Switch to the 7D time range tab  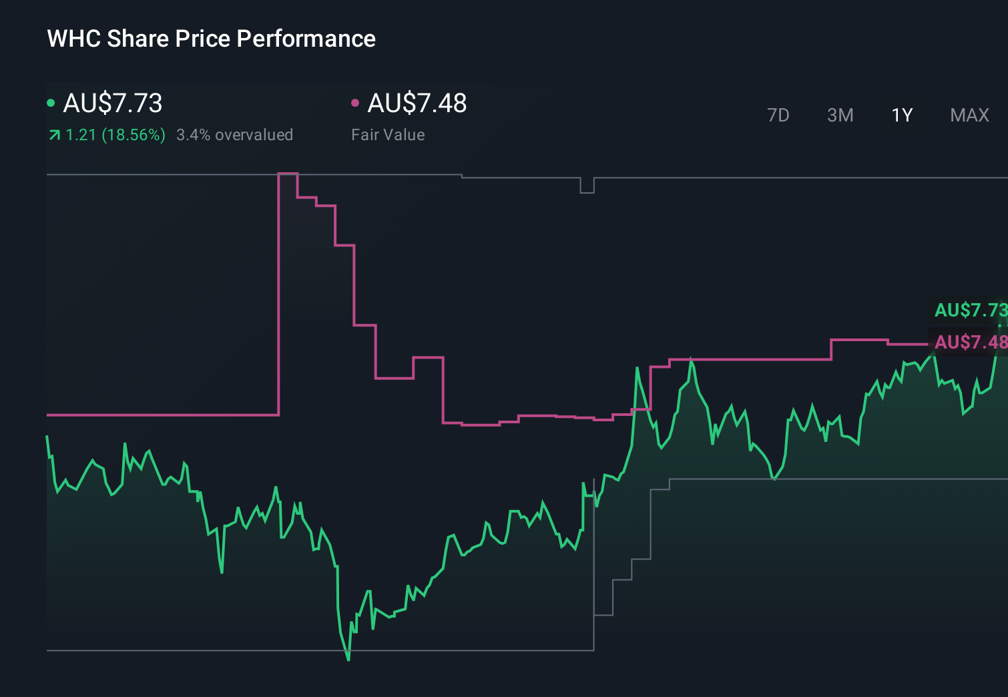[778, 115]
